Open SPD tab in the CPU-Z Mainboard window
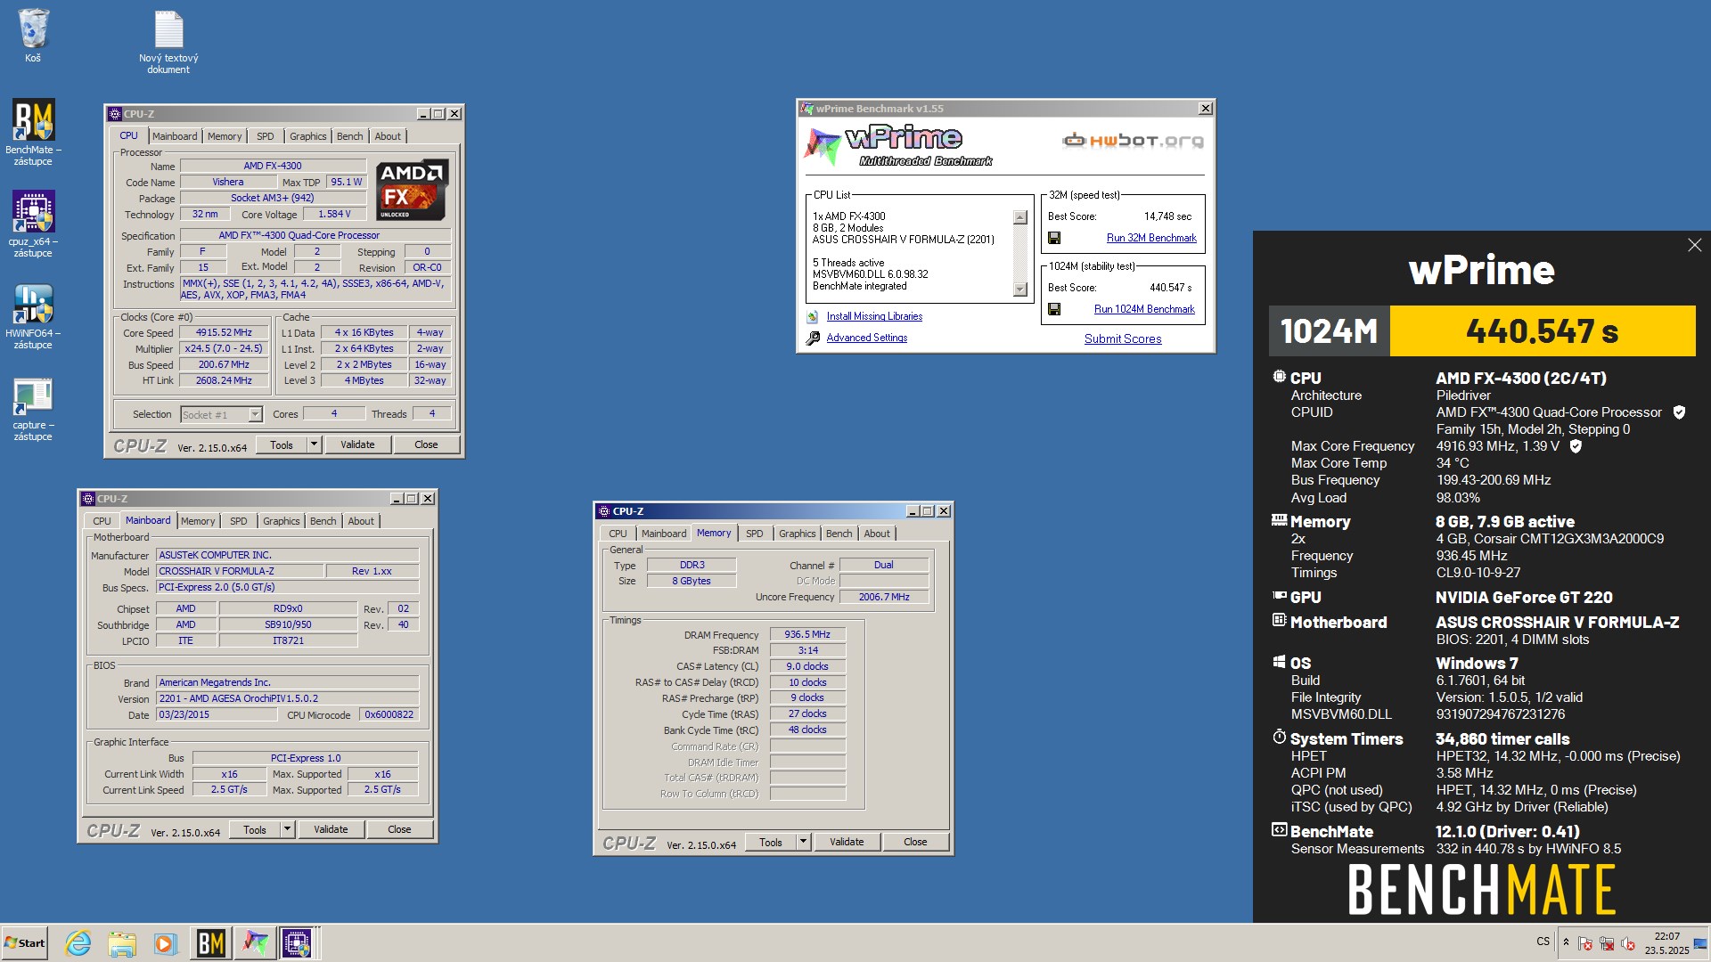Viewport: 1711px width, 962px height. point(239,521)
